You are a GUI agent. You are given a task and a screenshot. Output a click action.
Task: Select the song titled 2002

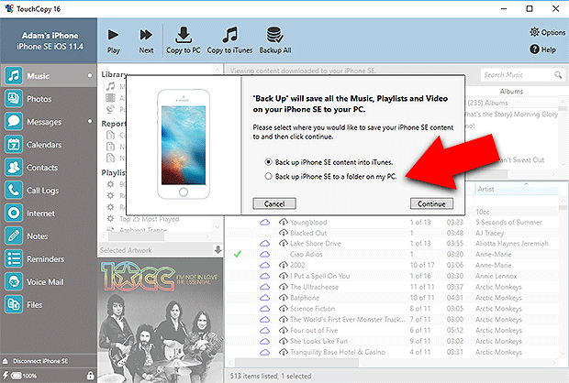point(297,265)
